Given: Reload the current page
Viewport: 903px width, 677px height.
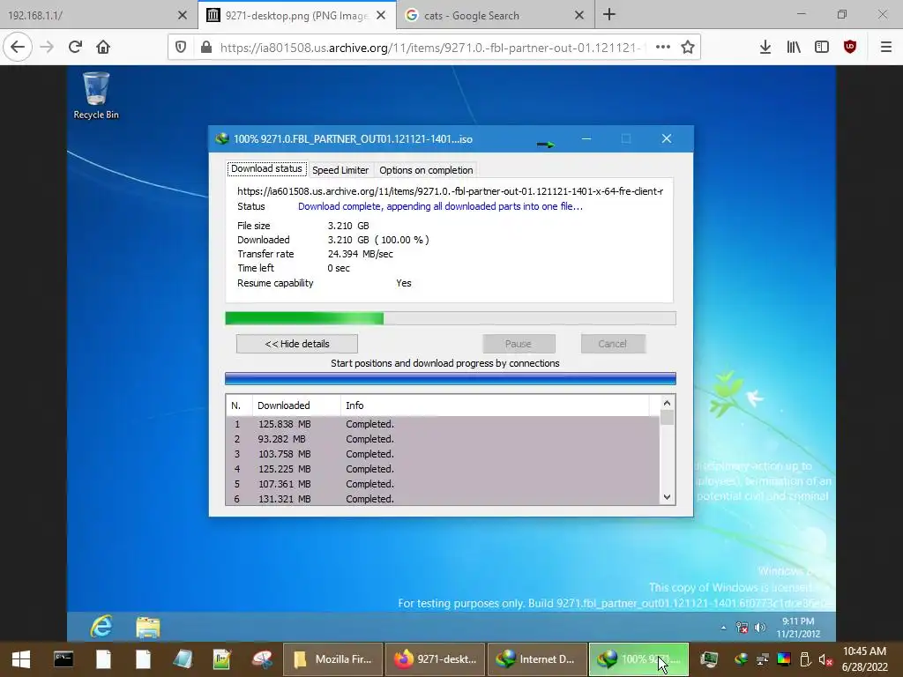Looking at the screenshot, I should point(75,47).
